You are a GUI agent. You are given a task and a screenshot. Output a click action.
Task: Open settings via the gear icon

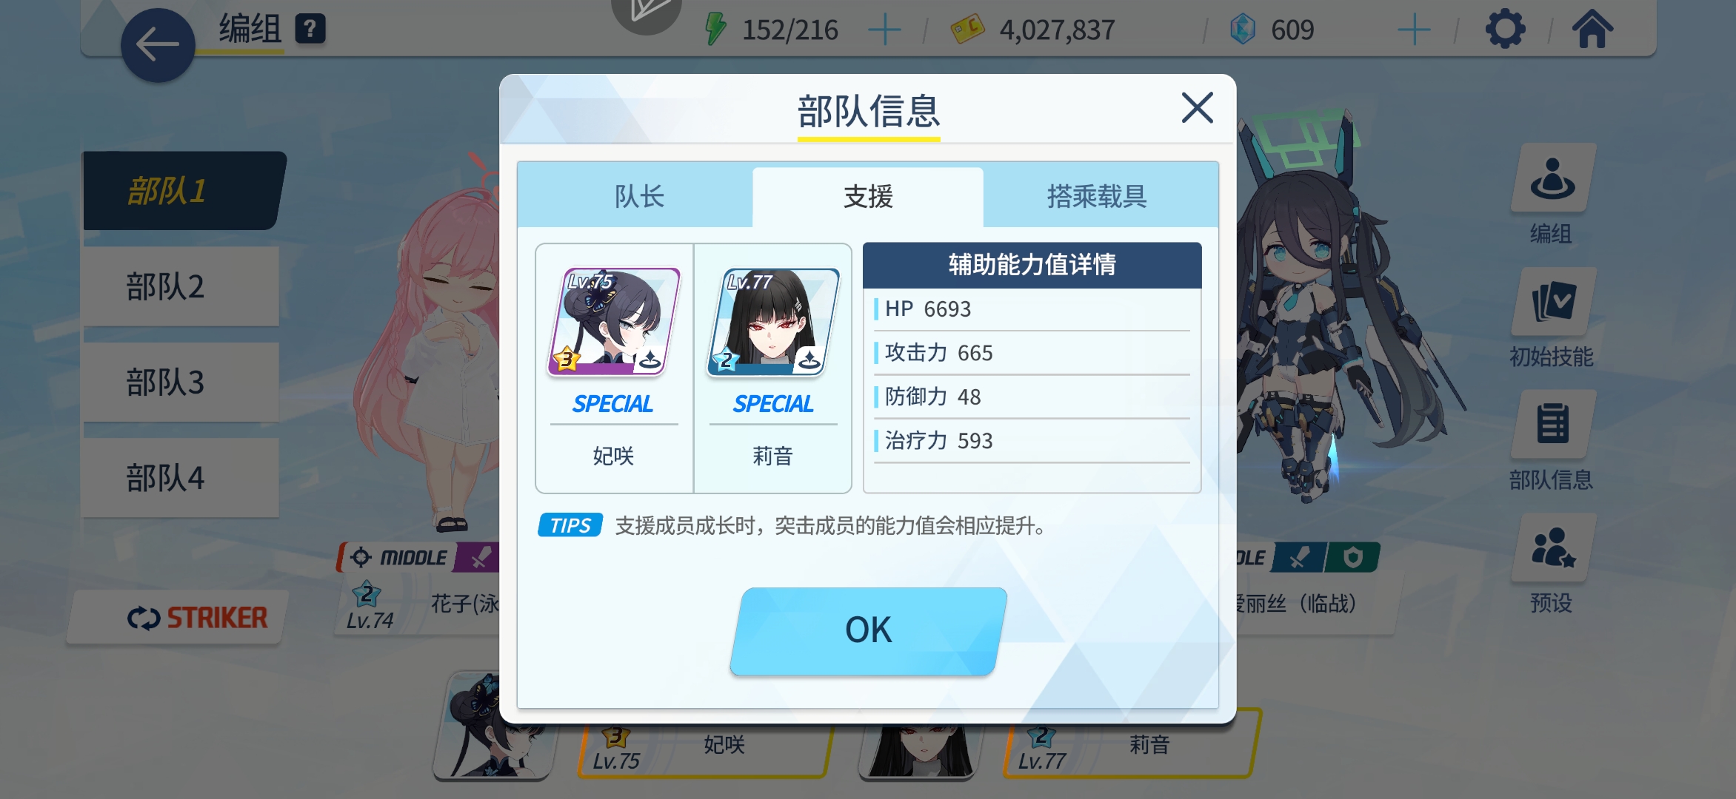point(1506,30)
